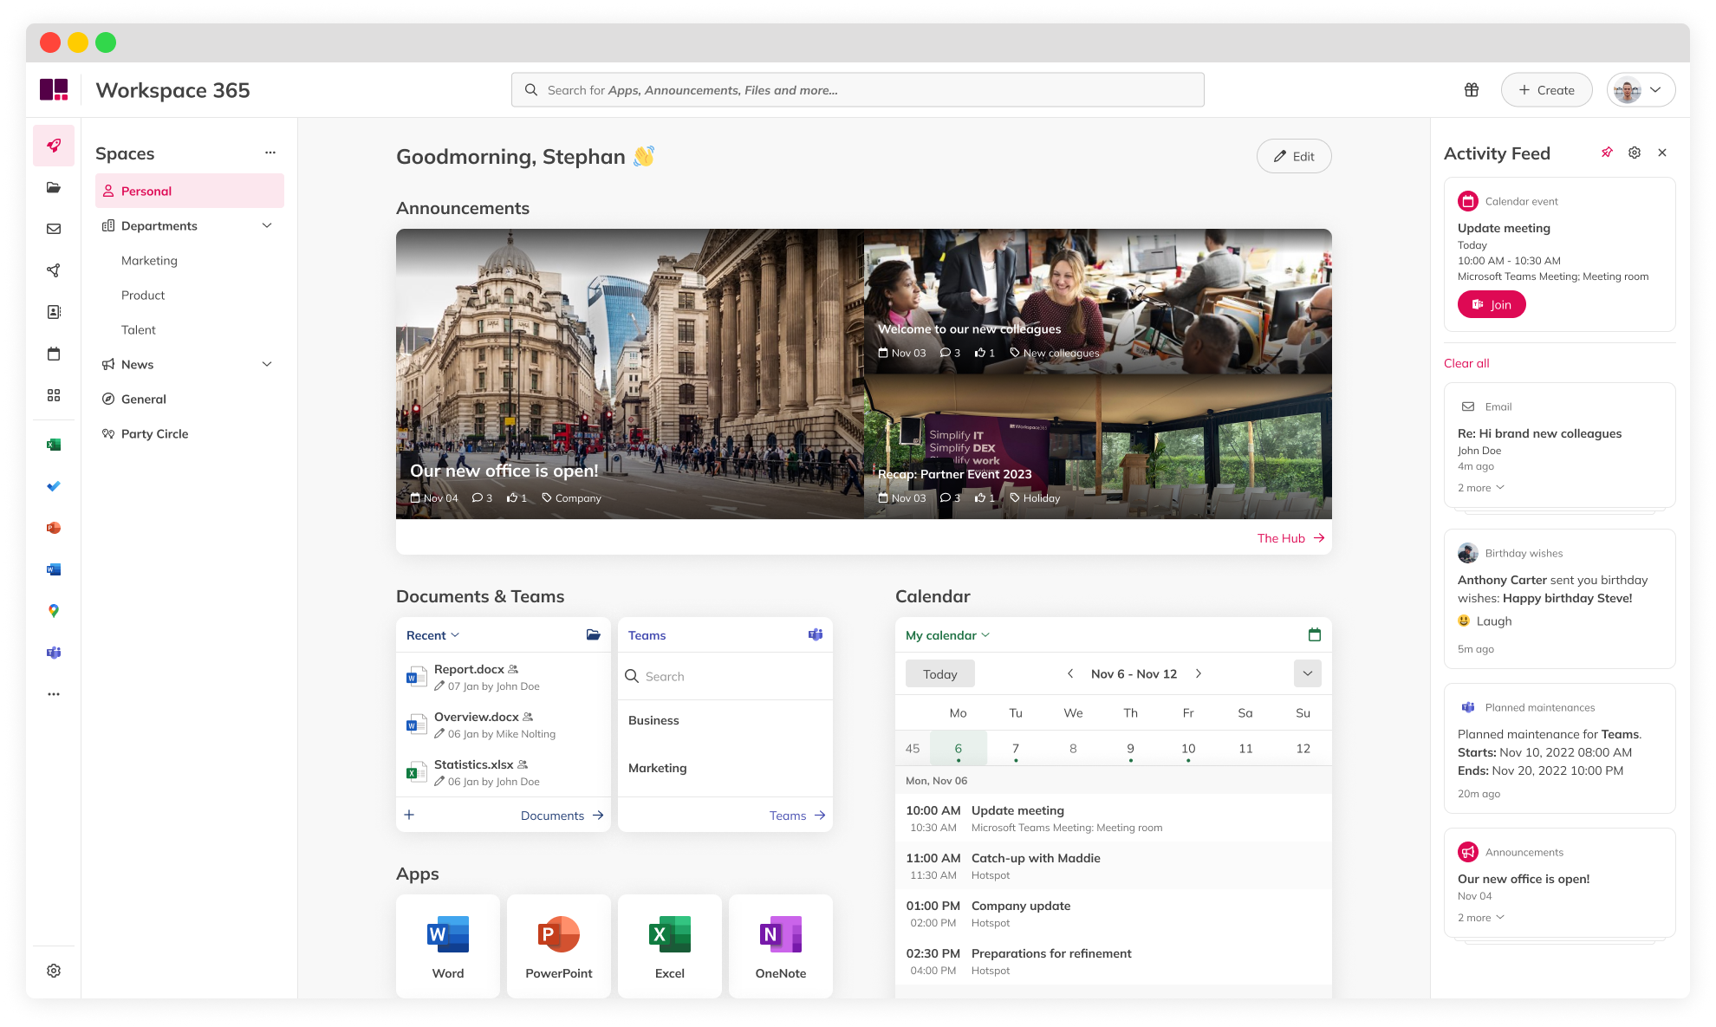Add new document with plus icon
Screen dimensions: 1716x1027
pyautogui.click(x=409, y=815)
